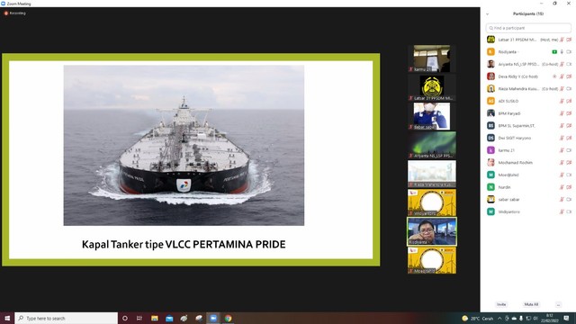
Task: Select the Widiyantoro video thumbnail
Action: click(x=432, y=202)
